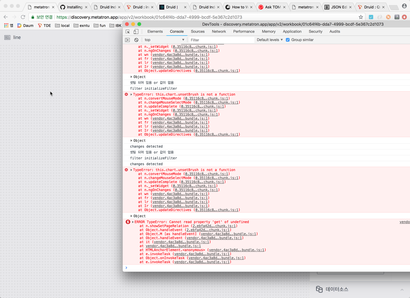Viewport: 410px width, 298px height.
Task: Expand the last unsetBrush TypeError trace
Action: pos(131,170)
